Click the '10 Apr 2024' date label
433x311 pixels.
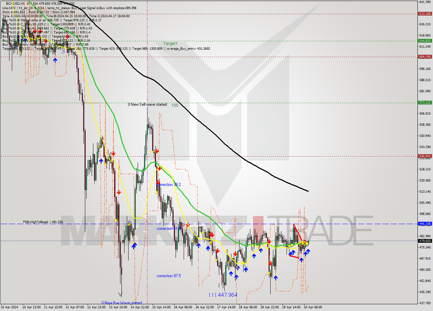10,307
